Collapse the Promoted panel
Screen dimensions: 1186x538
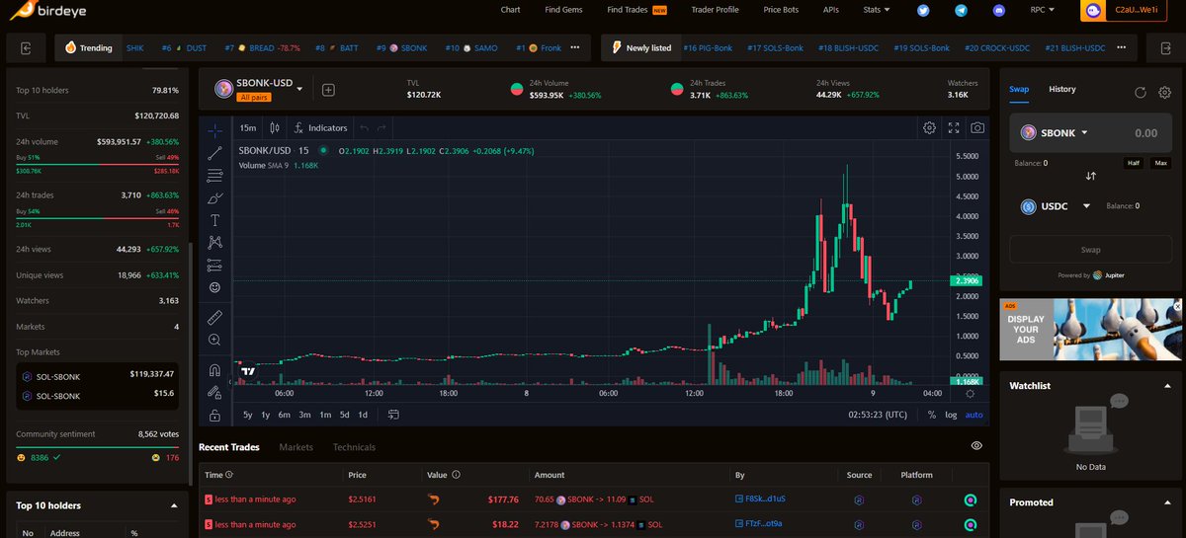click(1167, 502)
